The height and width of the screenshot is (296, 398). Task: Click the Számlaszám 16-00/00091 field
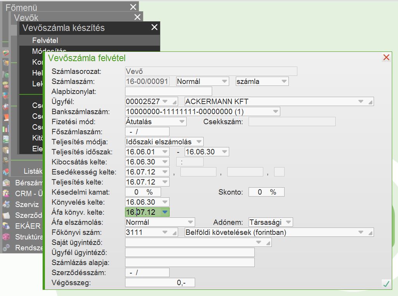click(147, 81)
